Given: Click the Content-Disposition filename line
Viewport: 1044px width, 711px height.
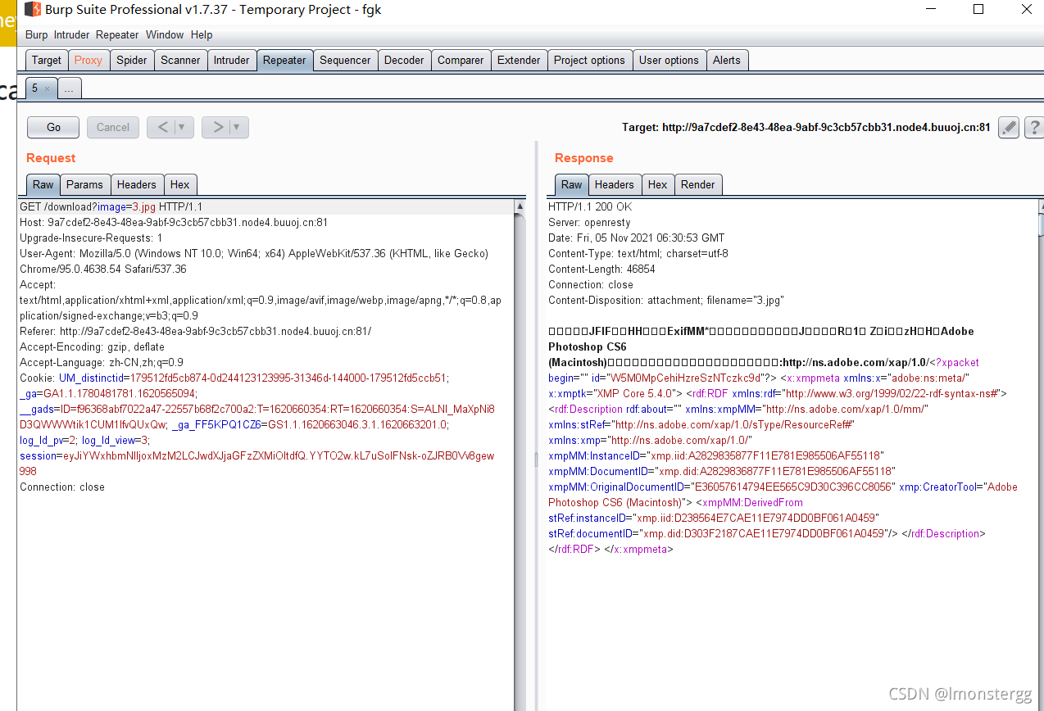Looking at the screenshot, I should (x=665, y=300).
